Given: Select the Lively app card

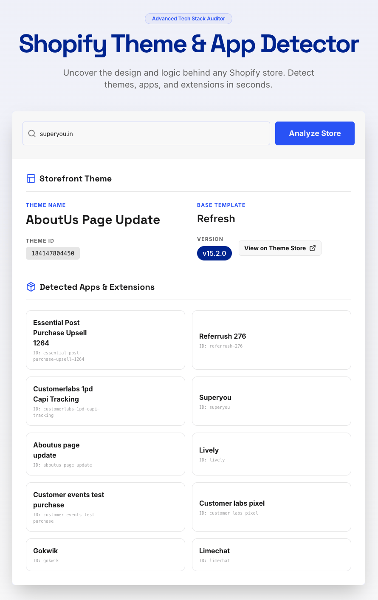Looking at the screenshot, I should [271, 454].
